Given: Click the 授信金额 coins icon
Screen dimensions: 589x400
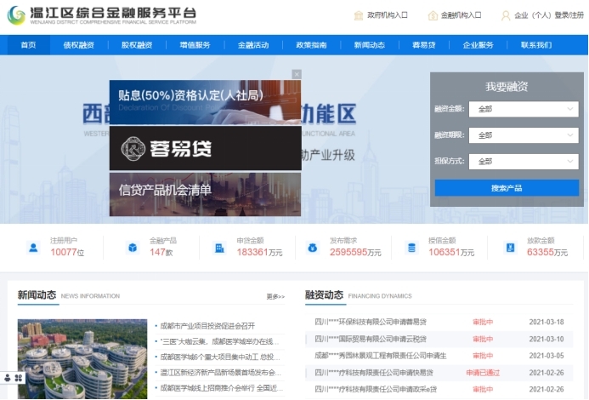Looking at the screenshot, I should pos(411,248).
